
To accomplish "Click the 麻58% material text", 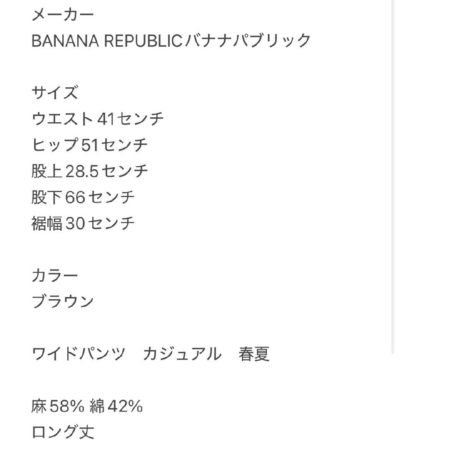I will point(58,406).
